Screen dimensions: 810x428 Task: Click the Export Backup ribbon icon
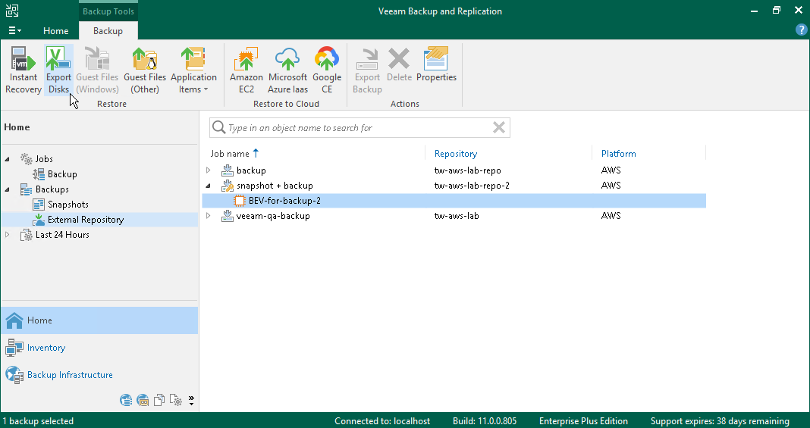click(x=367, y=70)
